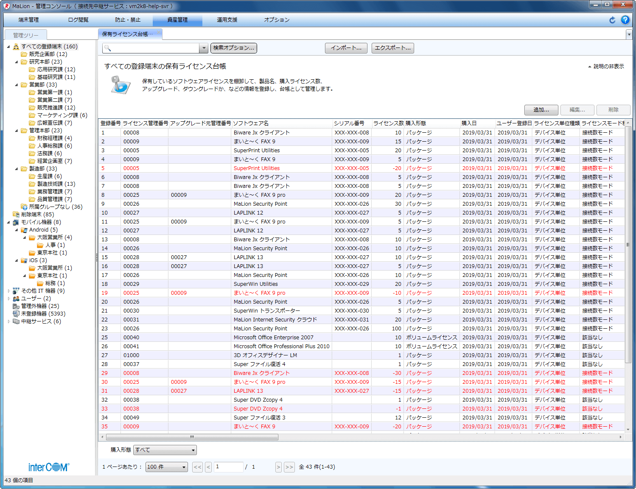The image size is (636, 489).
Task: Click the 所属グループなし folder icon
Action: (x=24, y=207)
